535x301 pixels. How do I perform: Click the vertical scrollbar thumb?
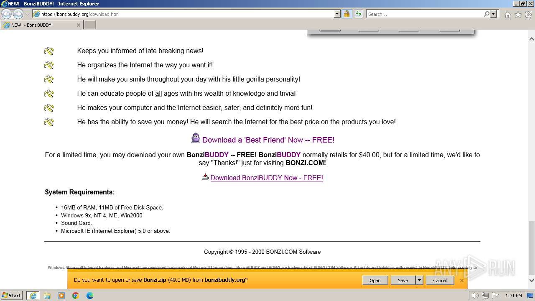click(x=532, y=247)
